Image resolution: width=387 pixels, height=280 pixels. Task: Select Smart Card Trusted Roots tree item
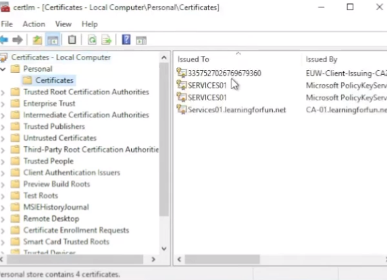point(66,242)
